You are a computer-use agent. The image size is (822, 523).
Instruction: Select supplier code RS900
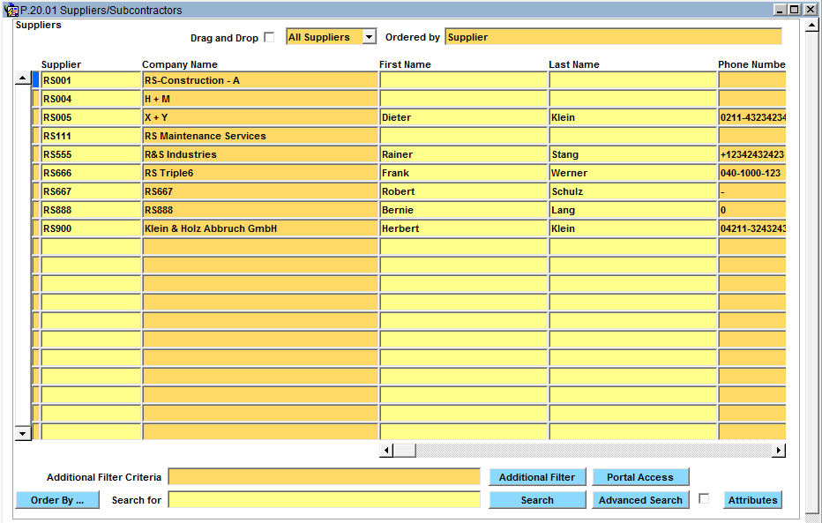click(91, 228)
